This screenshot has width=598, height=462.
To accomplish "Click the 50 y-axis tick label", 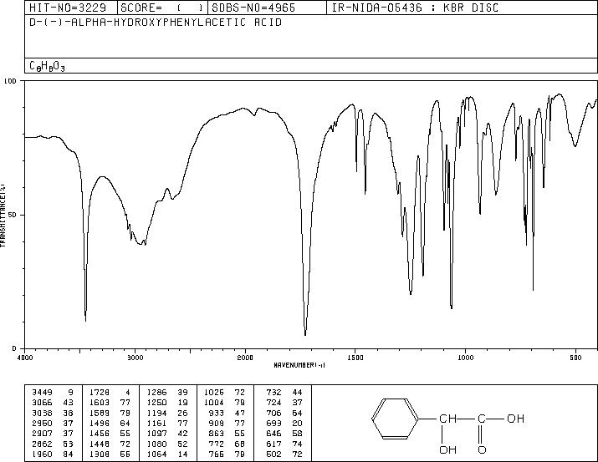I will [13, 215].
